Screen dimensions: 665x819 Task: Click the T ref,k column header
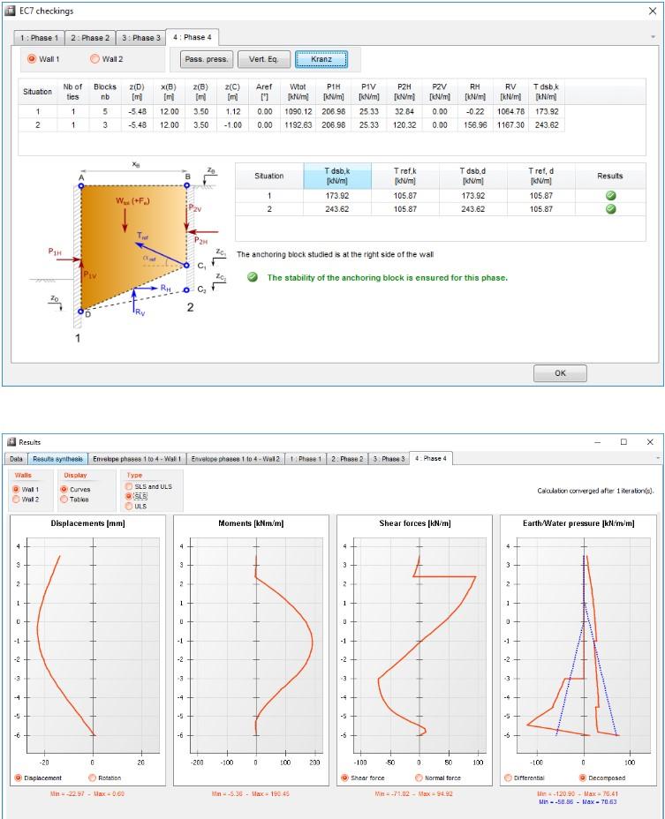[x=405, y=176]
